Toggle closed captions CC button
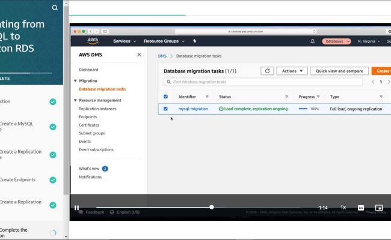The width and height of the screenshot is (391, 240). click(x=361, y=208)
